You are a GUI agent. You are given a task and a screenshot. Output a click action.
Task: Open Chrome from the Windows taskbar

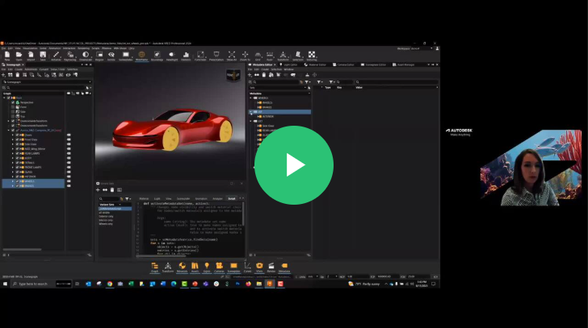[x=110, y=284]
